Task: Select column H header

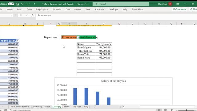Action: click(69, 23)
